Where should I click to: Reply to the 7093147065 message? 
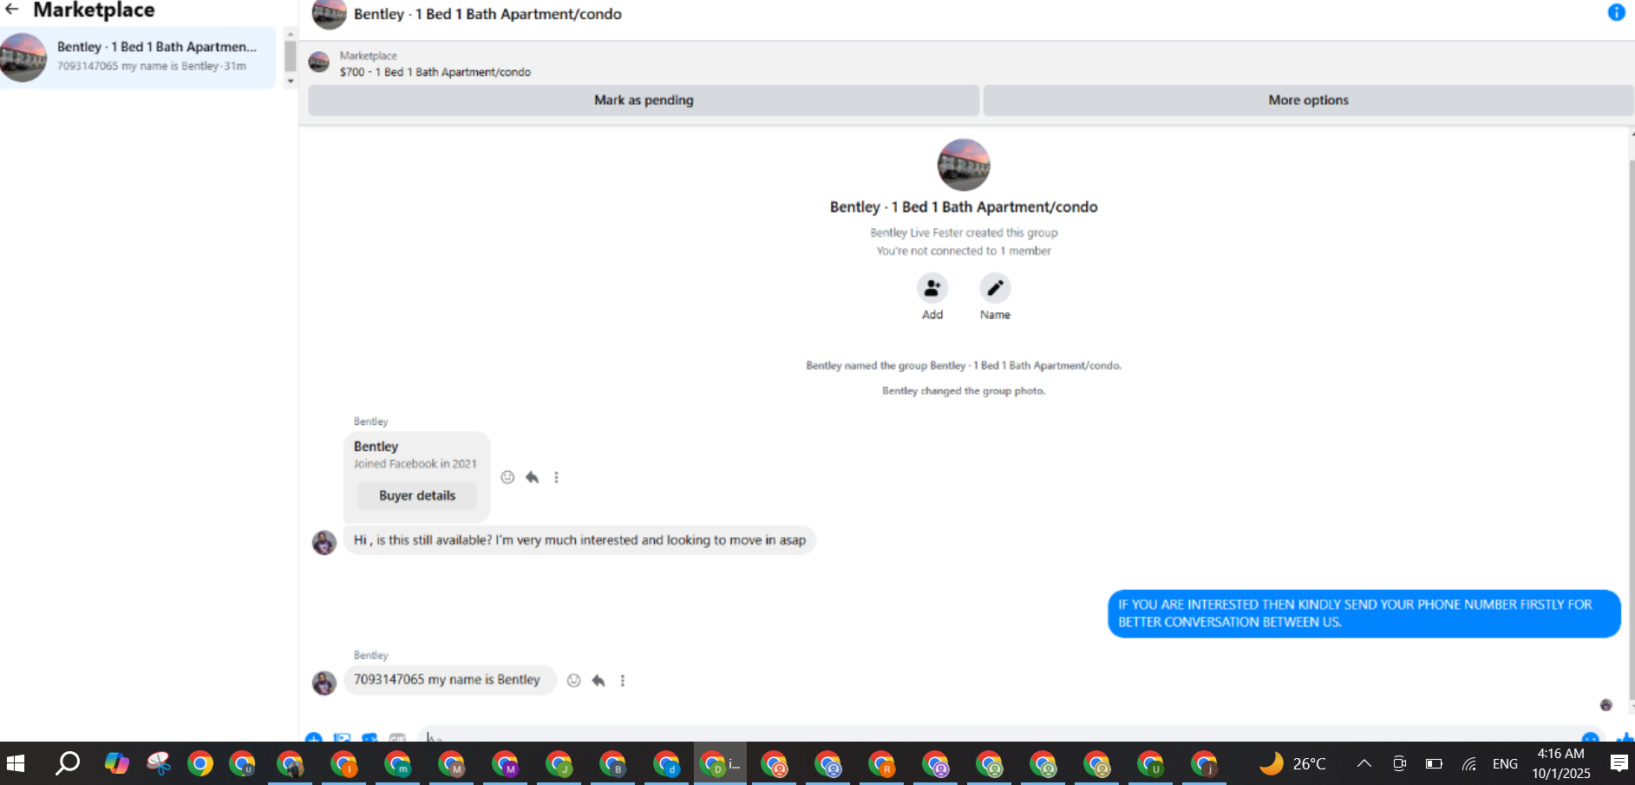[x=598, y=681]
